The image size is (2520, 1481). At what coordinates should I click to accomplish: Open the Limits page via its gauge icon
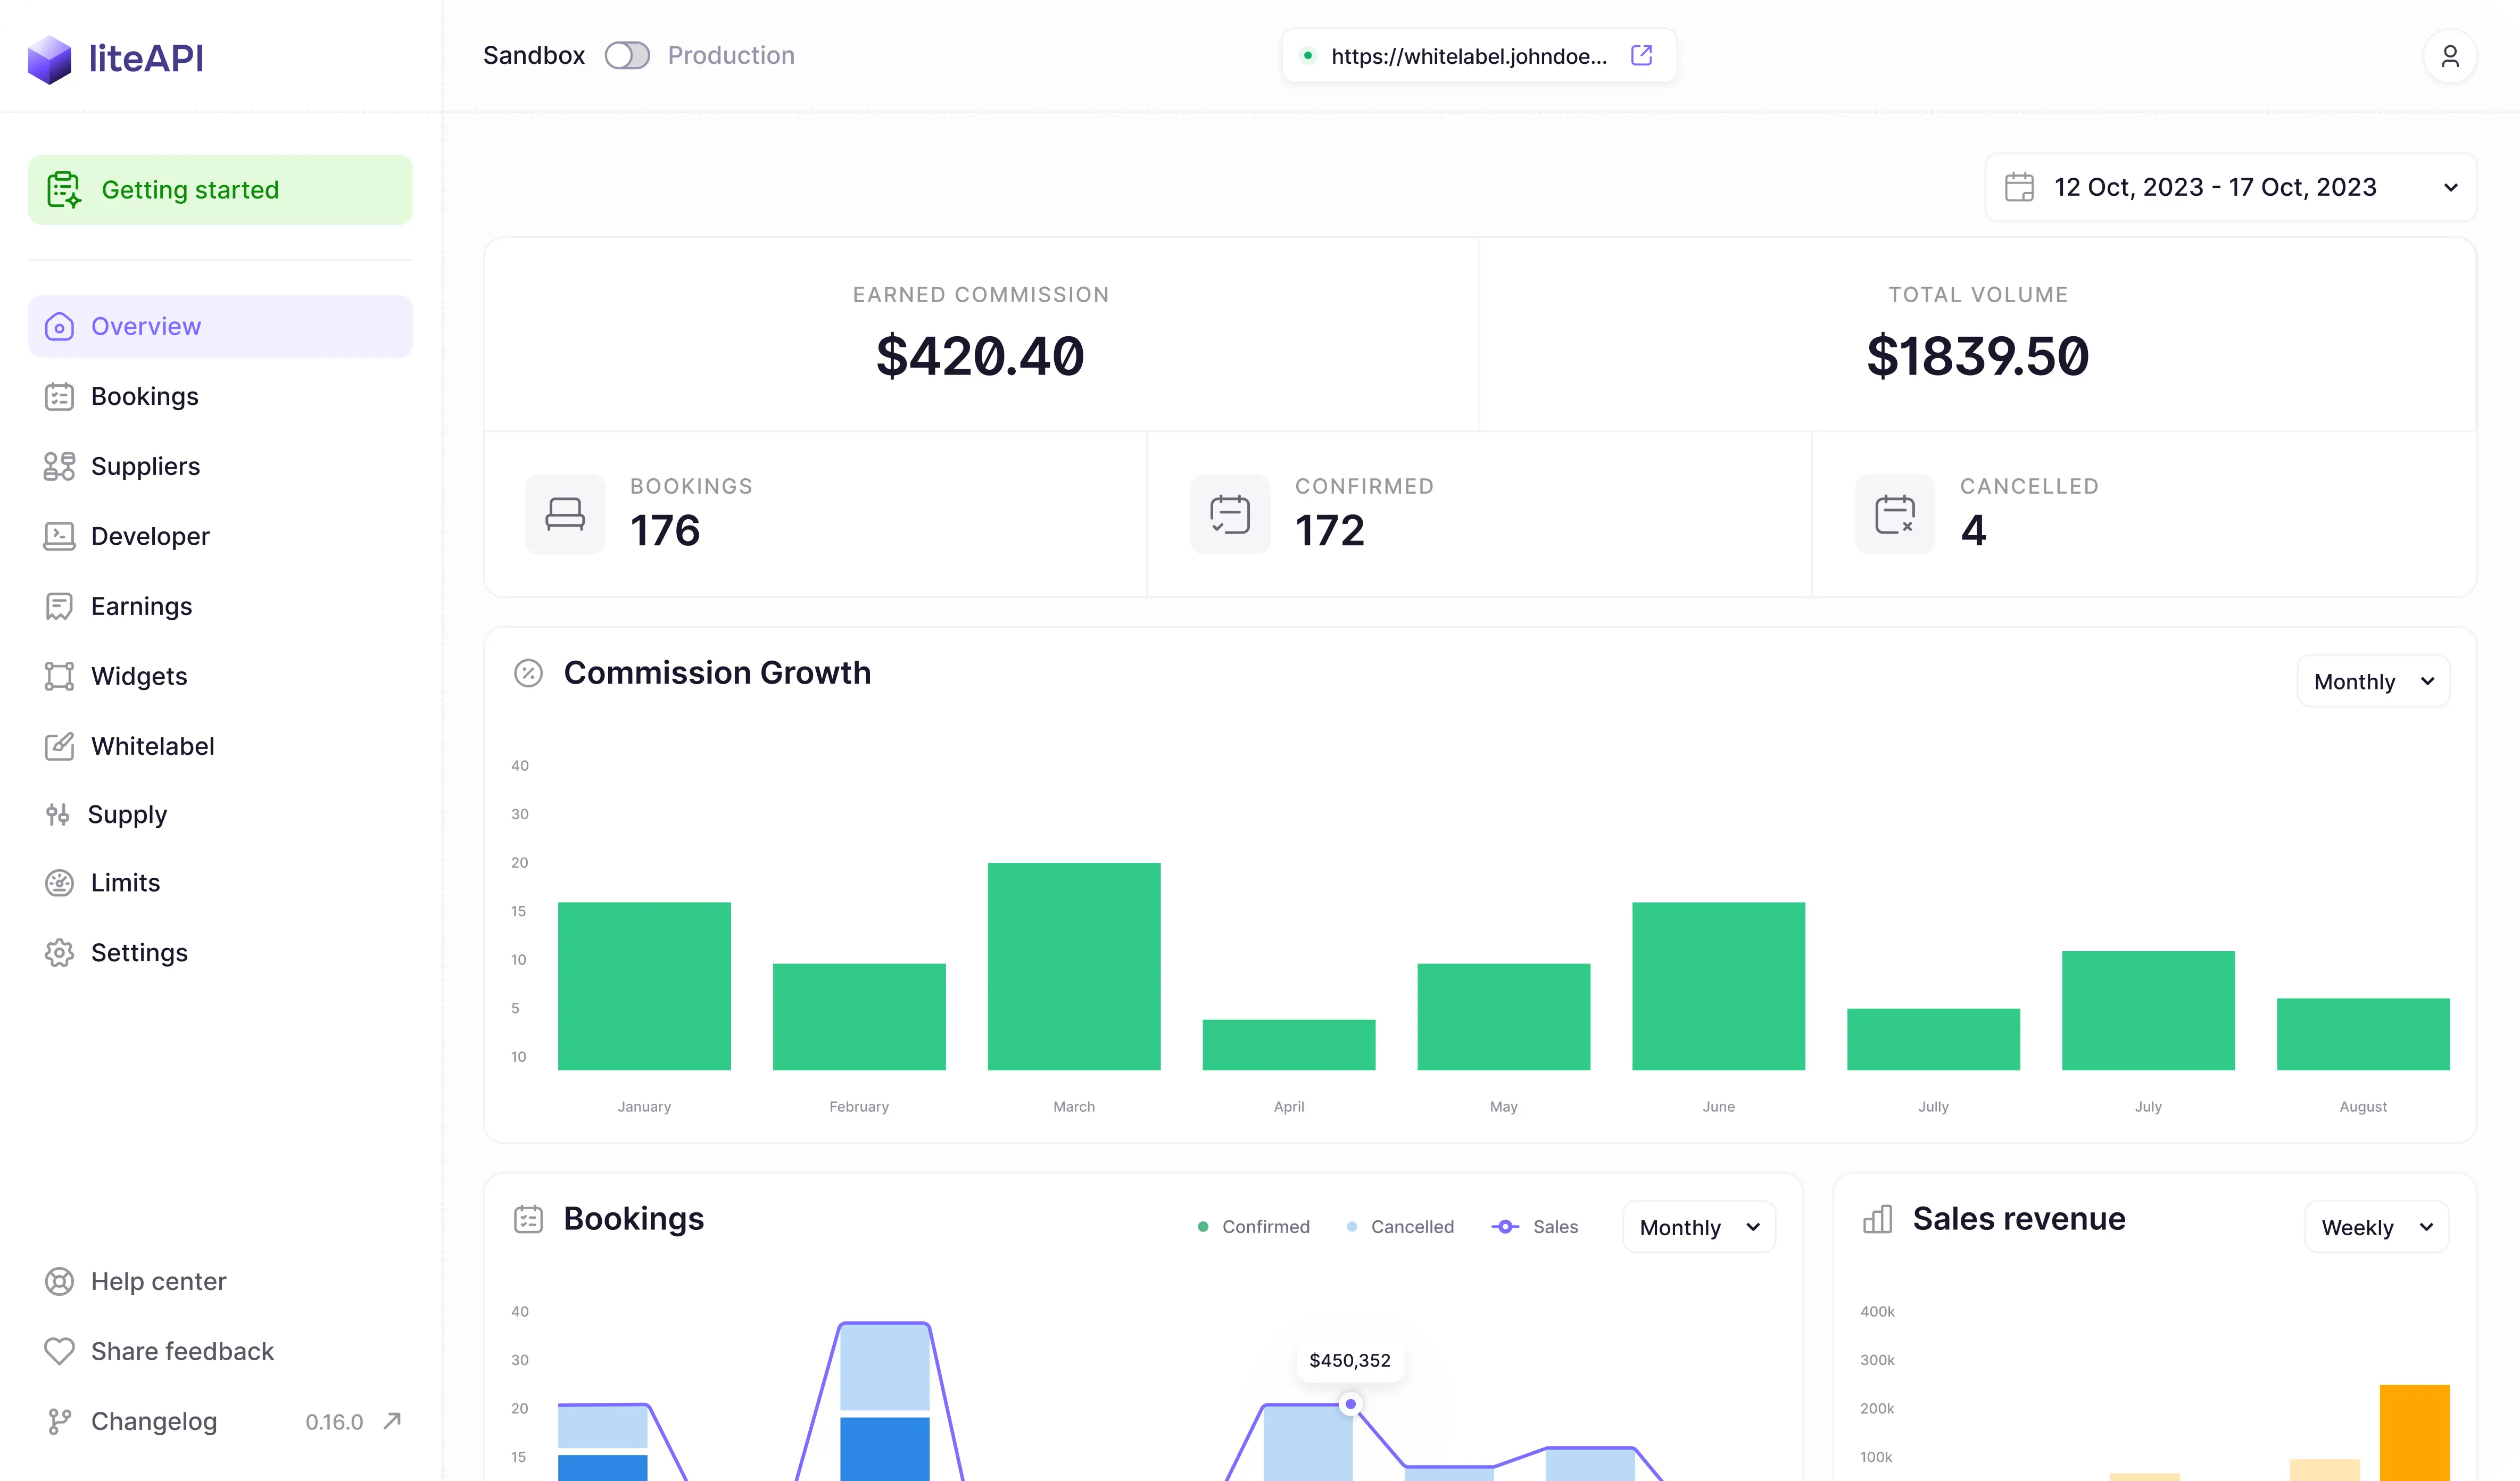(x=59, y=882)
